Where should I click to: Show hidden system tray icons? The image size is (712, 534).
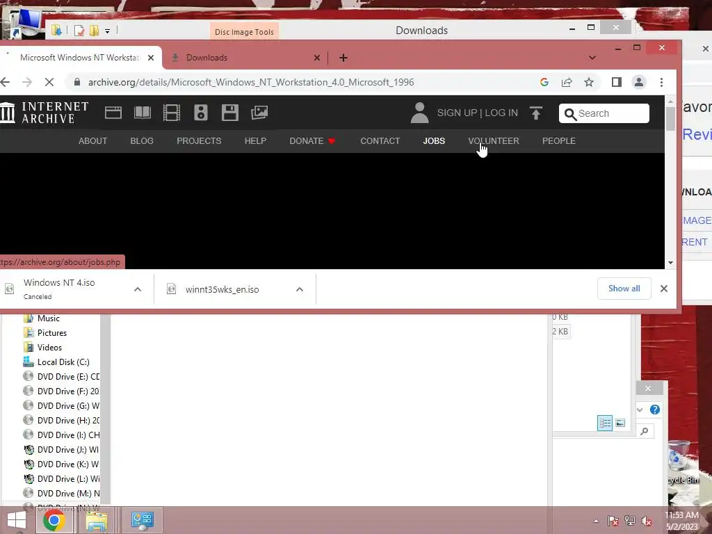pyautogui.click(x=596, y=521)
